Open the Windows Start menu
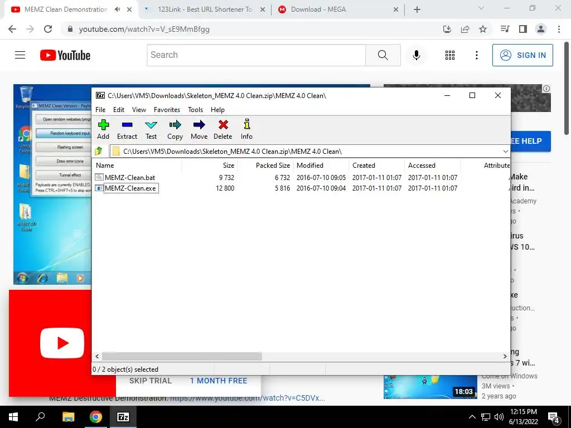This screenshot has height=428, width=571. click(13, 417)
